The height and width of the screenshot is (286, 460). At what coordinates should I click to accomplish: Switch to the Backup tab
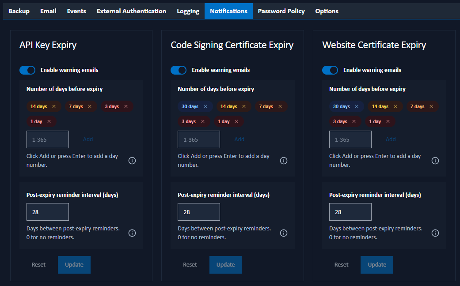tap(19, 11)
